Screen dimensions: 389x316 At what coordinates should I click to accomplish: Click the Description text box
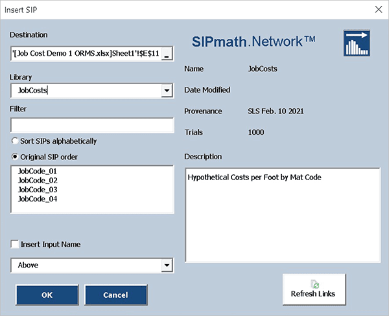283,215
